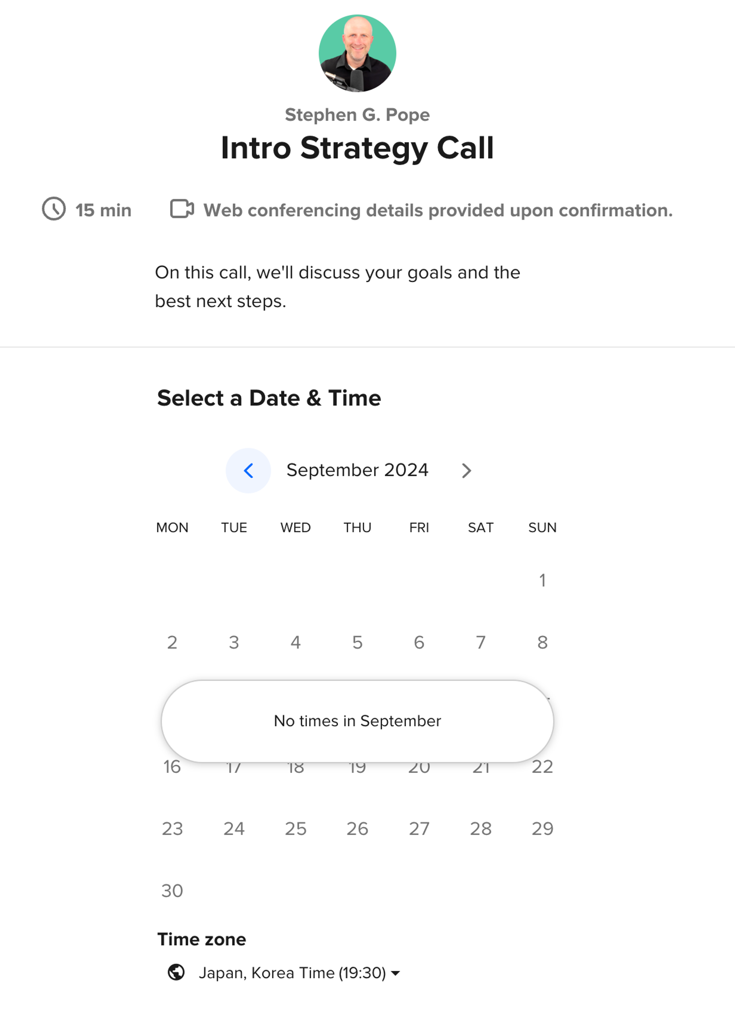The height and width of the screenshot is (1021, 735).
Task: Pick September 25 date cell
Action: tap(295, 829)
